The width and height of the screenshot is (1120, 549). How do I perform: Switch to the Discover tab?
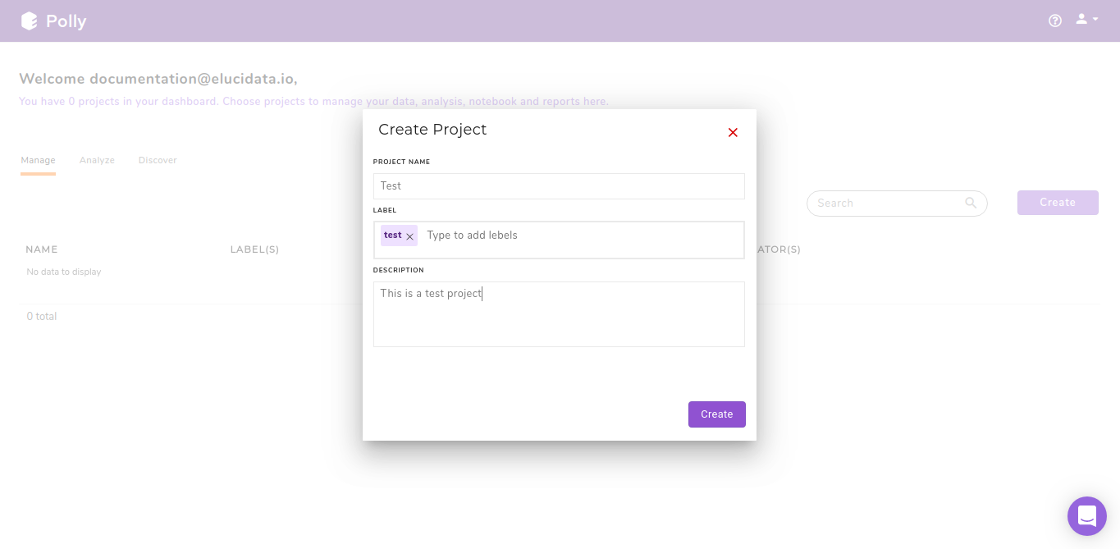click(157, 160)
